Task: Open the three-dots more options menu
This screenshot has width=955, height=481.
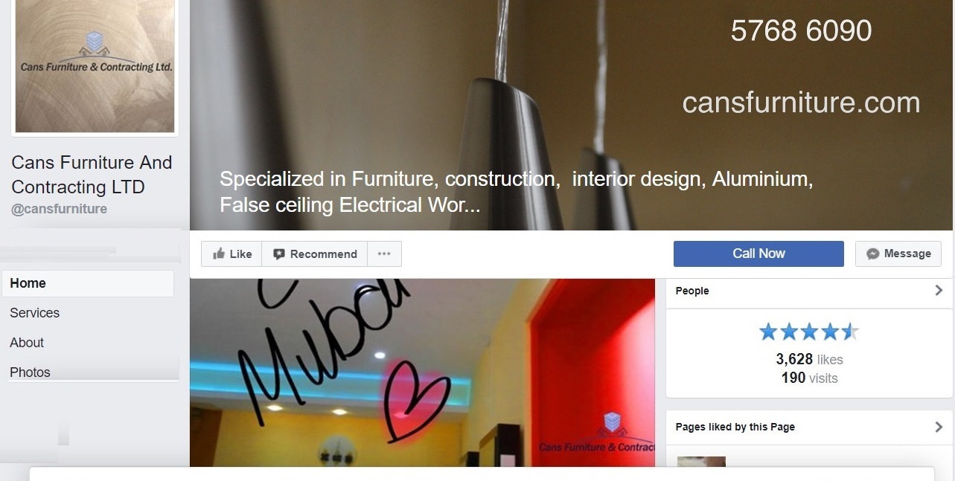Action: [384, 254]
